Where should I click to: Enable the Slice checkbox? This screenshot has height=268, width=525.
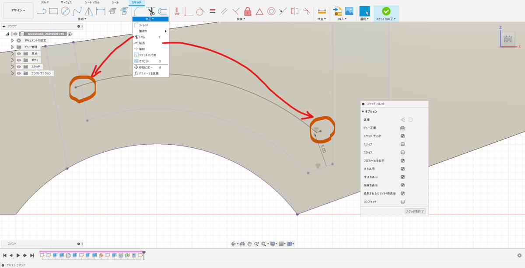(402, 153)
